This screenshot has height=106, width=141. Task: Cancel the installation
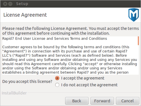point(127,101)
